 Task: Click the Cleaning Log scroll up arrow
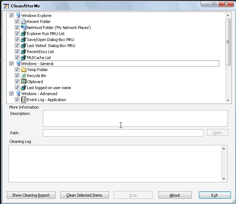(x=224, y=148)
